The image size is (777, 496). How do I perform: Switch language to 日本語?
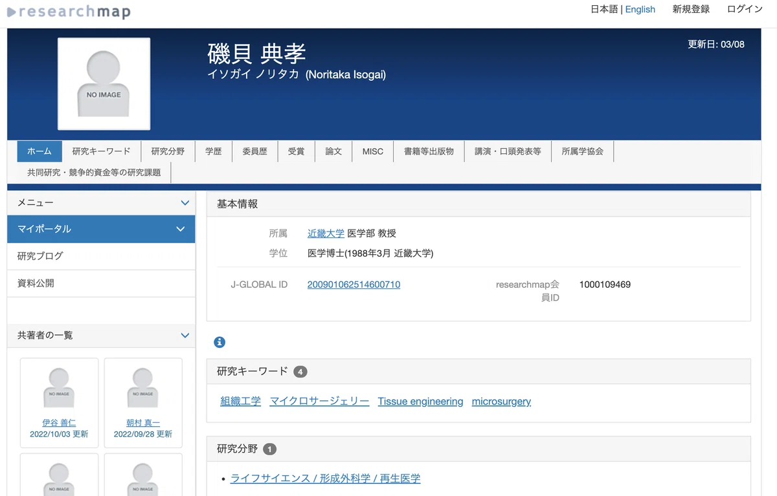coord(604,9)
